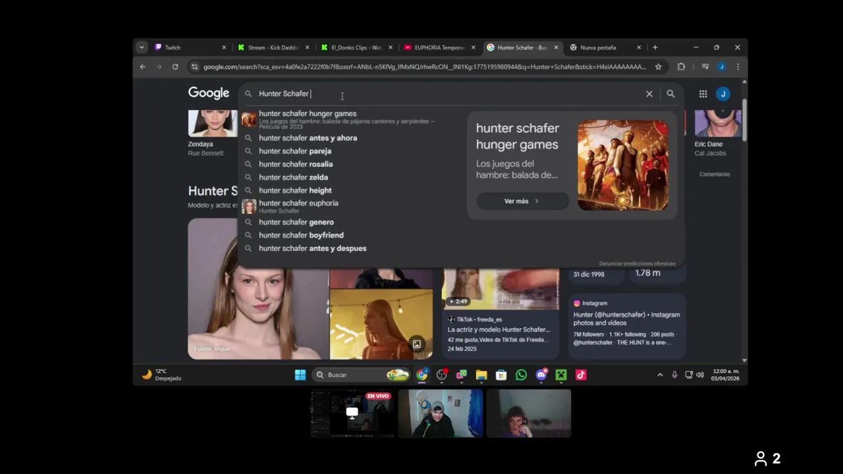Click the Google logo
This screenshot has height=474, width=843.
tap(209, 93)
